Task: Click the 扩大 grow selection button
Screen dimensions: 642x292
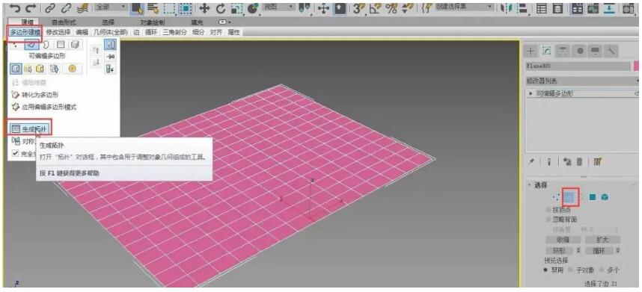Action: click(x=602, y=240)
